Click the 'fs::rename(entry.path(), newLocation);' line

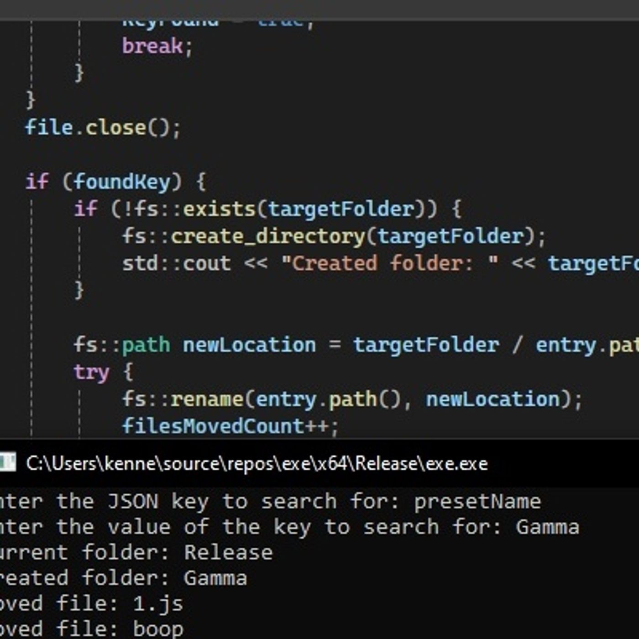(x=353, y=399)
